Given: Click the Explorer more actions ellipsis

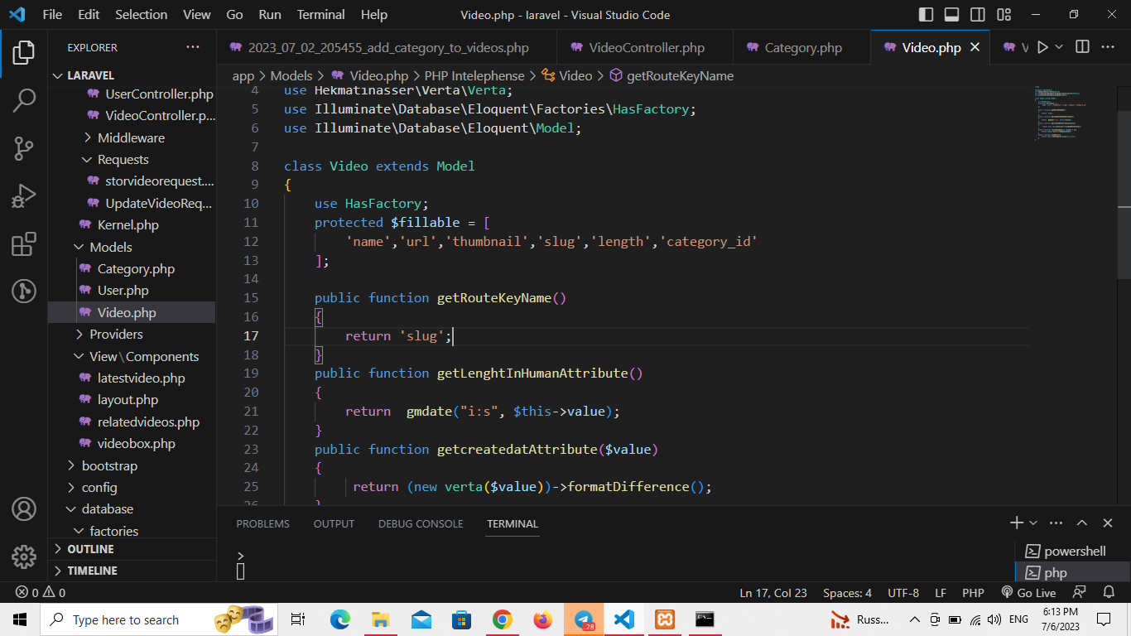Looking at the screenshot, I should click(193, 47).
